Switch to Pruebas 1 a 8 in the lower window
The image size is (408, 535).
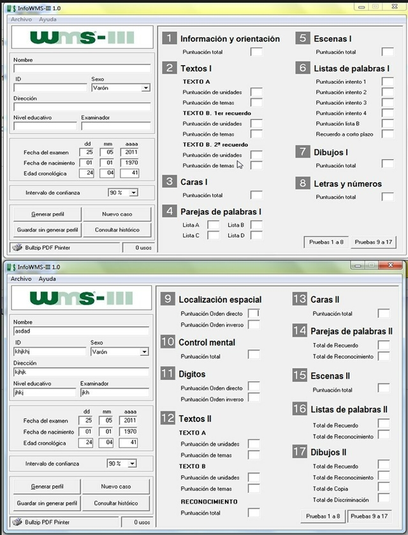tap(324, 515)
